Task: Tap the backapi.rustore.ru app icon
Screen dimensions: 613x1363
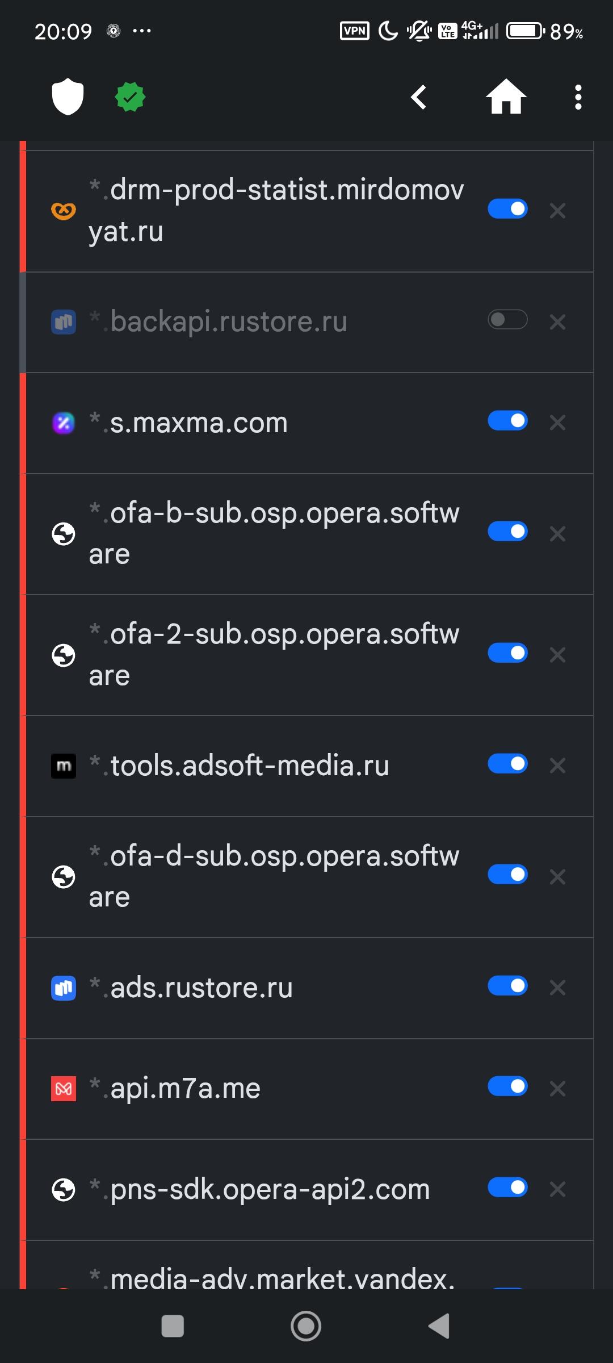Action: pyautogui.click(x=64, y=322)
